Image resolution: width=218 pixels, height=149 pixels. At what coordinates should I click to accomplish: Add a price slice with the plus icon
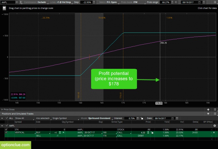pos(208,110)
